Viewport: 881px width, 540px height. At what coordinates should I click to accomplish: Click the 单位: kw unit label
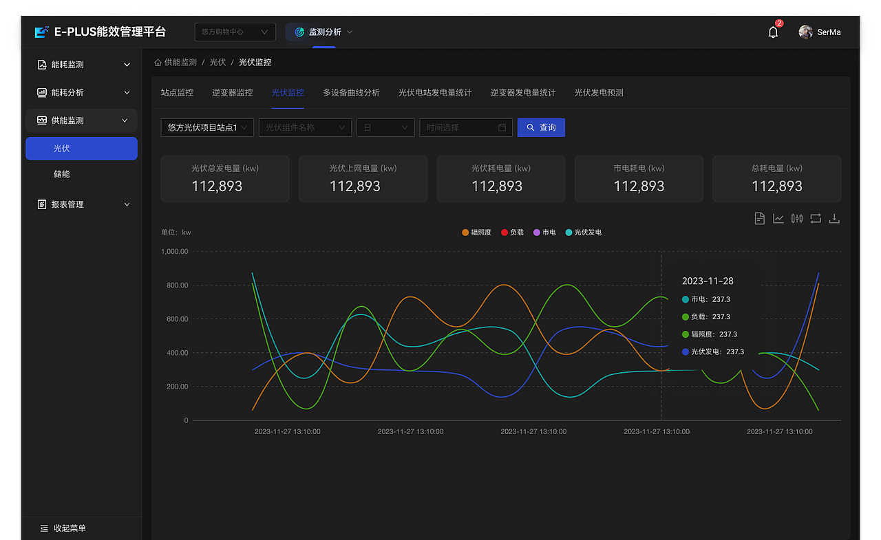[x=176, y=233]
